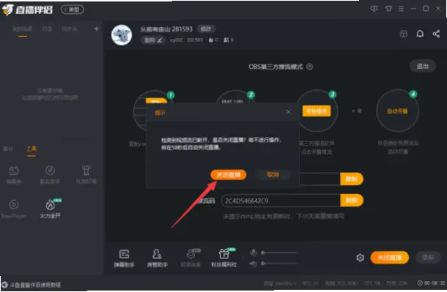Click the bottom-right 关闭直播 button
447x292 pixels.
pyautogui.click(x=389, y=258)
